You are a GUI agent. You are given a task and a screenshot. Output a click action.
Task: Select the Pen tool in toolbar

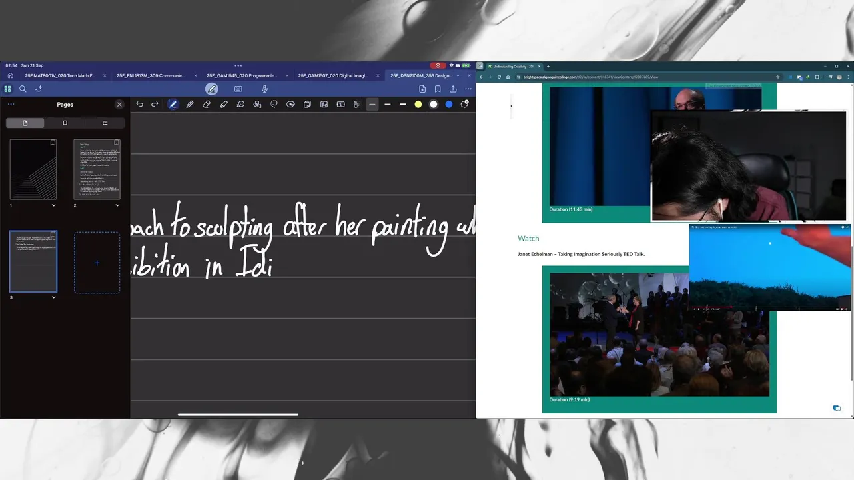(x=173, y=104)
